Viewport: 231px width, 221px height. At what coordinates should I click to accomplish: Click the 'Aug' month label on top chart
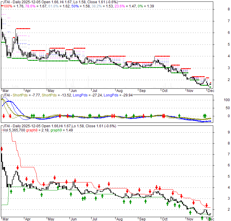(x=119, y=91)
